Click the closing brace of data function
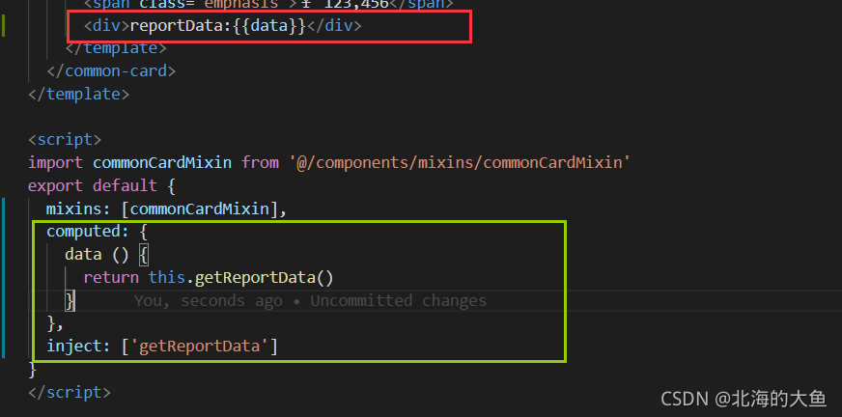Viewport: 842px width, 417px height. click(70, 301)
